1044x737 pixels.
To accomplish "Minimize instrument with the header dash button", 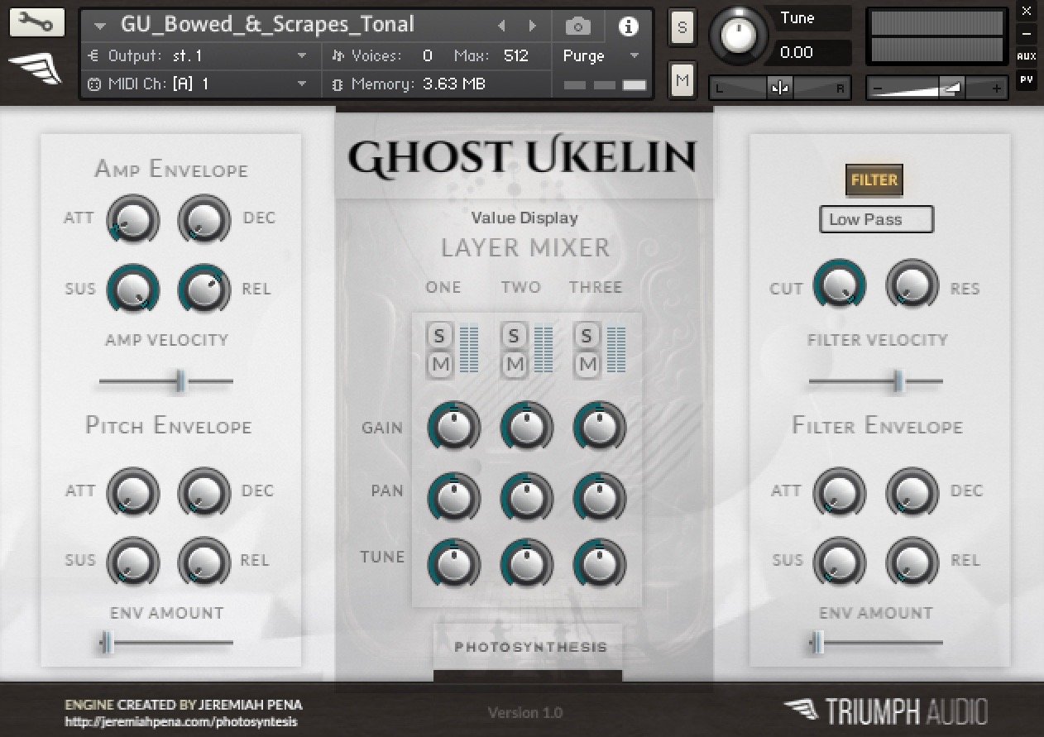I will 1027,33.
